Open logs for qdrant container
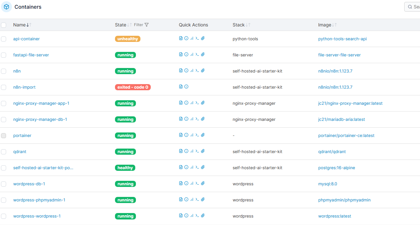This screenshot has height=243, width=420. pyautogui.click(x=181, y=151)
